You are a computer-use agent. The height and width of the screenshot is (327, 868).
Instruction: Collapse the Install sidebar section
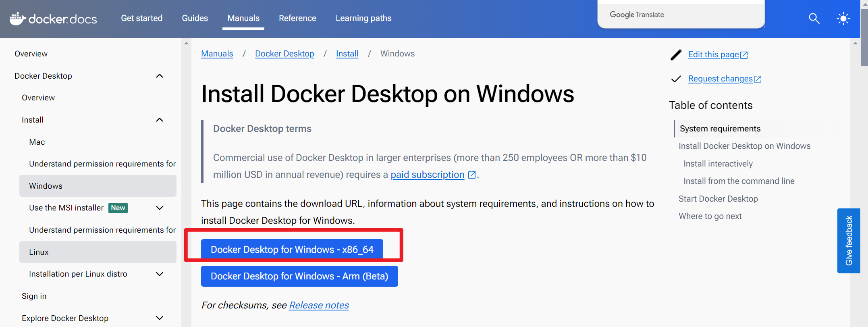(160, 120)
